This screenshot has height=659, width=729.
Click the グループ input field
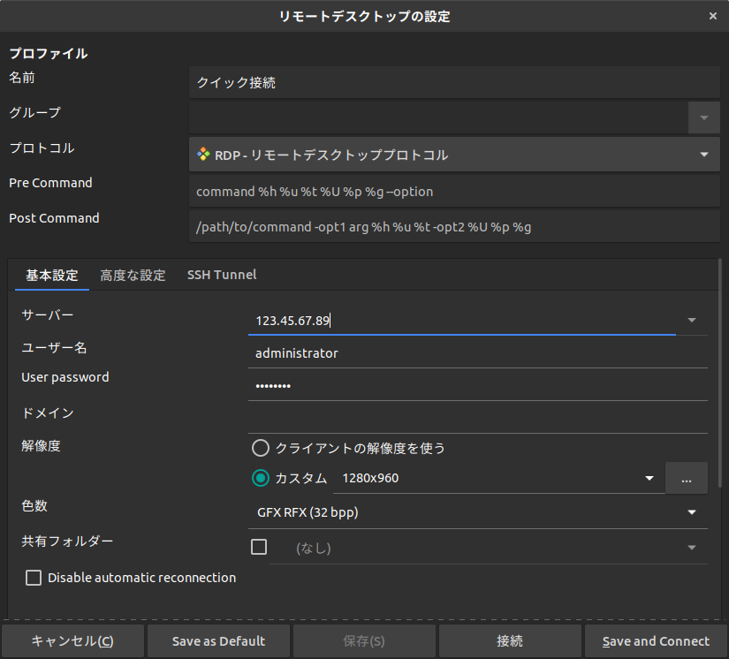[x=438, y=117]
